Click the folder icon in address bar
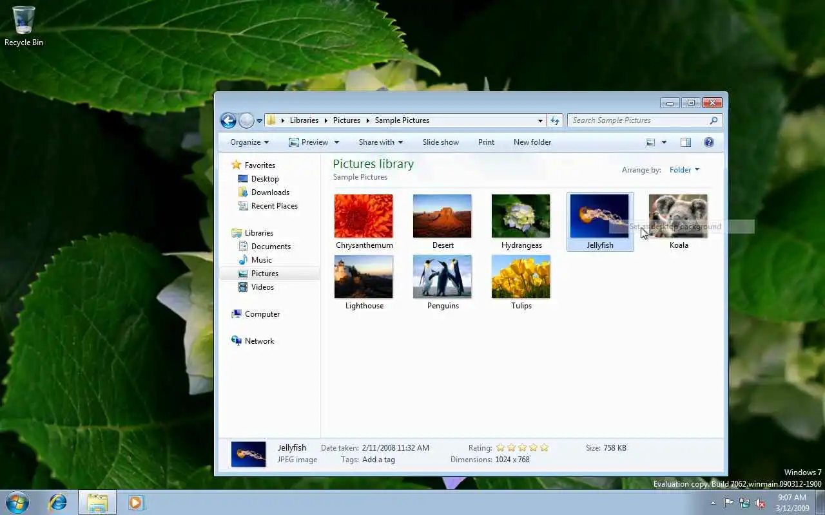 (x=271, y=120)
